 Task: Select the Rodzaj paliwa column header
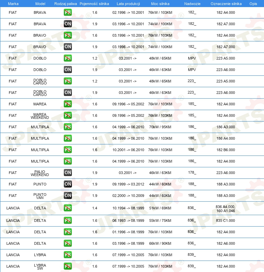(x=65, y=4)
